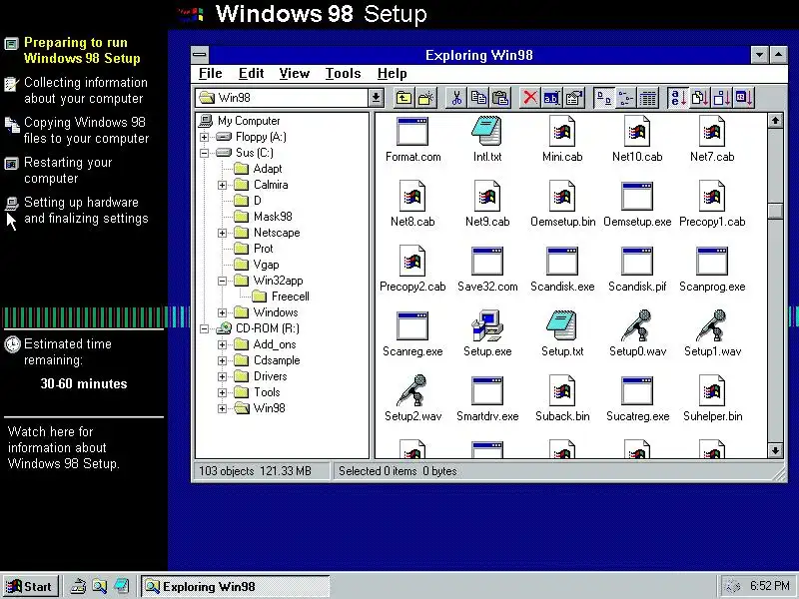Viewport: 799px width, 599px height.
Task: Select the Smartdrv.exe file icon
Action: tap(487, 391)
